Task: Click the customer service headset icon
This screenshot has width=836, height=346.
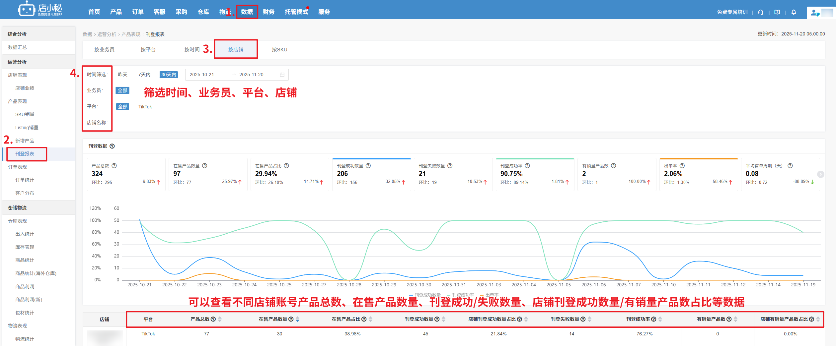Action: pos(761,12)
